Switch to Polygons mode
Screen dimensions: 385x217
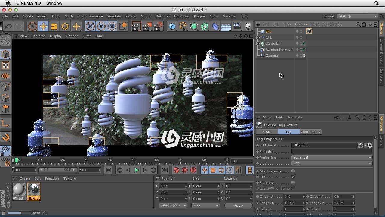click(5, 109)
